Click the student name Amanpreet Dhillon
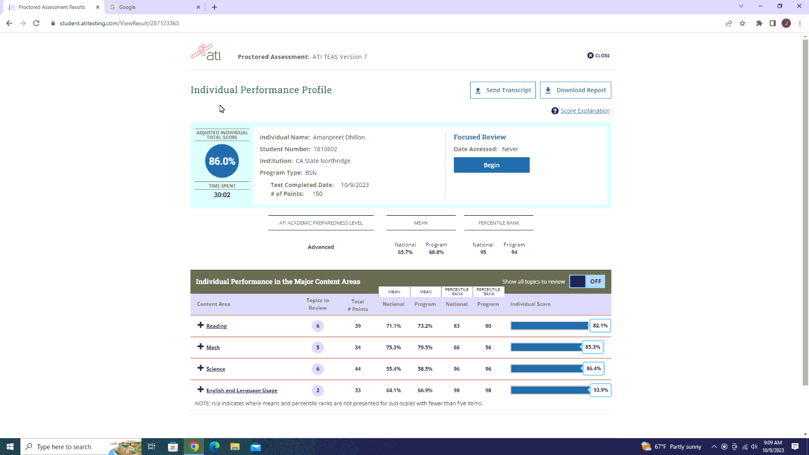 (339, 137)
